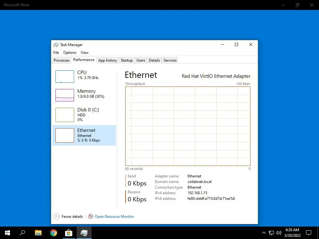Viewport: 319px width, 239px height.
Task: Open Microsoft Store taskbar icon
Action: coord(69,233)
